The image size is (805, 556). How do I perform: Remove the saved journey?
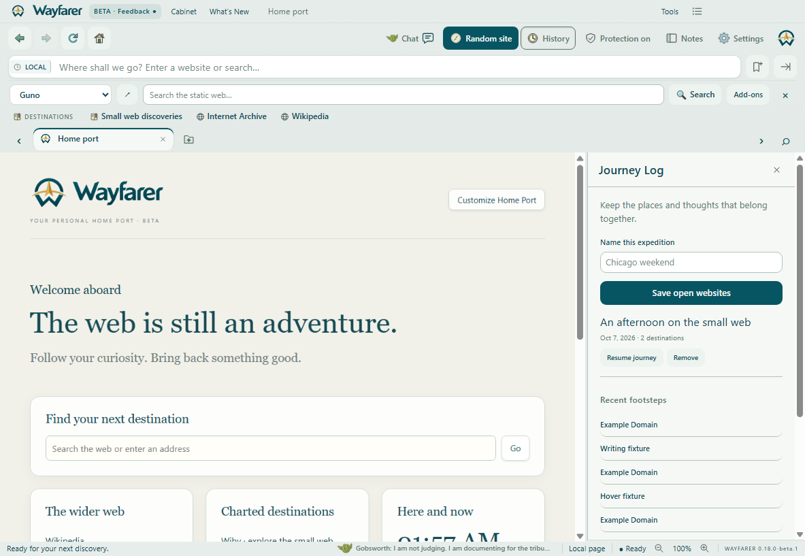pos(686,358)
